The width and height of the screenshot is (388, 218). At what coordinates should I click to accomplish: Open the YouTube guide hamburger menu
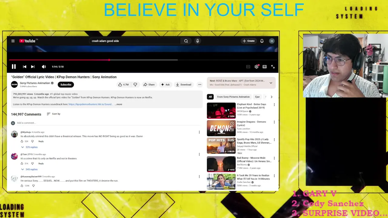click(13, 41)
